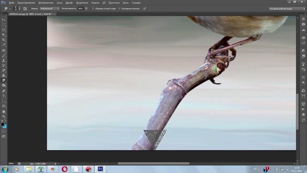
Task: Open the Изображение menu
Action: pyautogui.click(x=46, y=3)
